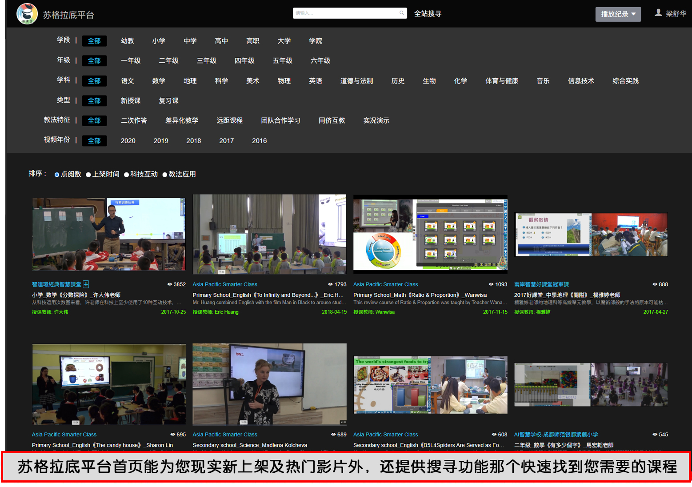Click the plus icon beside 智連環經典智慧課堂
This screenshot has height=487, width=692.
click(x=86, y=284)
